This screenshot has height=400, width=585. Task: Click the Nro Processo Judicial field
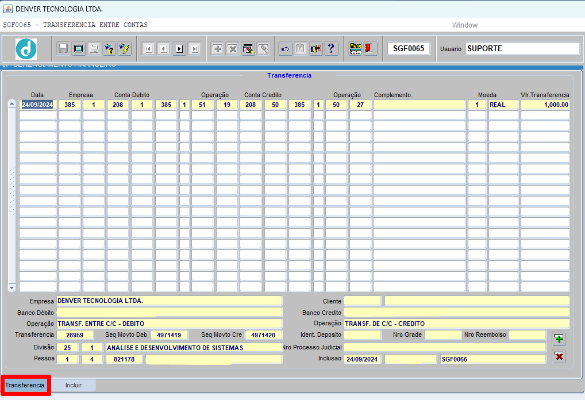coord(445,347)
